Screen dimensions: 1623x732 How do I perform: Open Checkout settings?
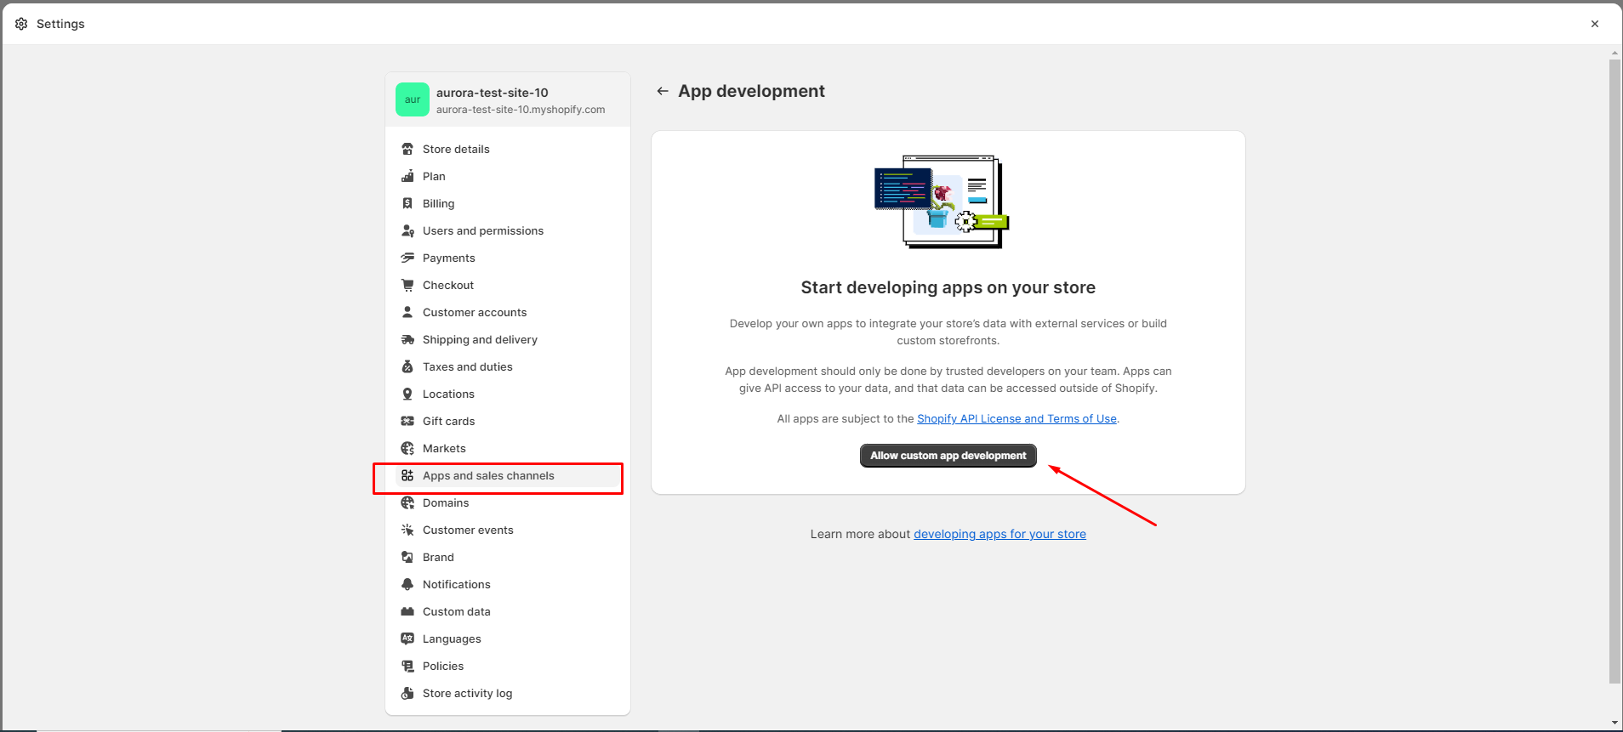tap(508, 285)
